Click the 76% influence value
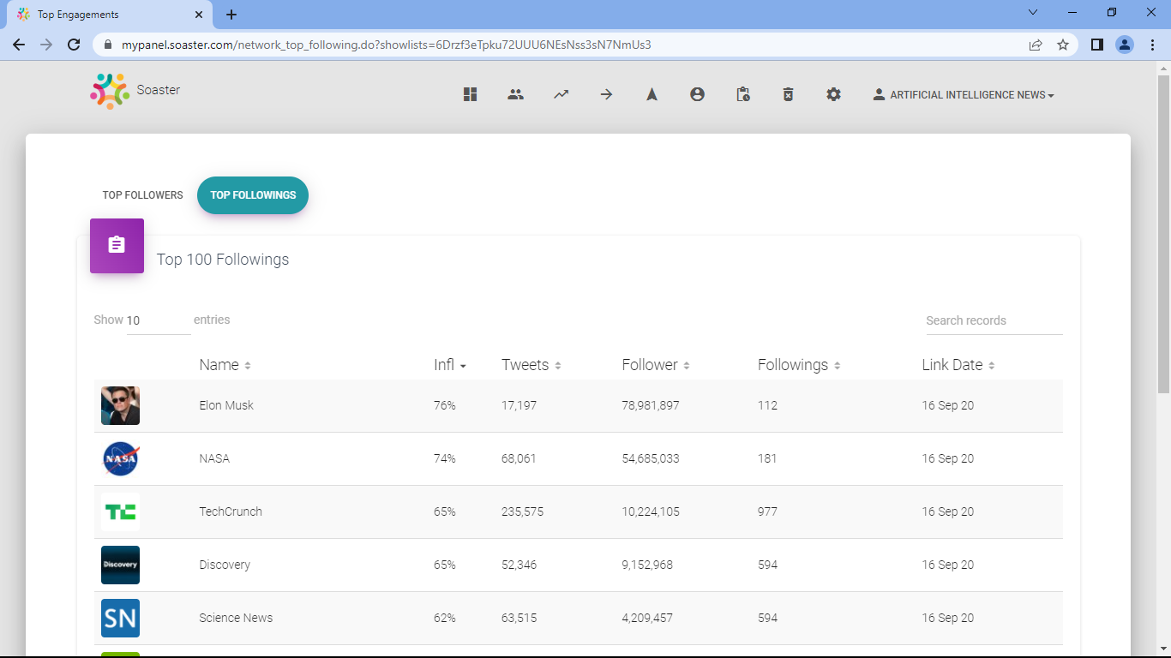 pyautogui.click(x=445, y=405)
